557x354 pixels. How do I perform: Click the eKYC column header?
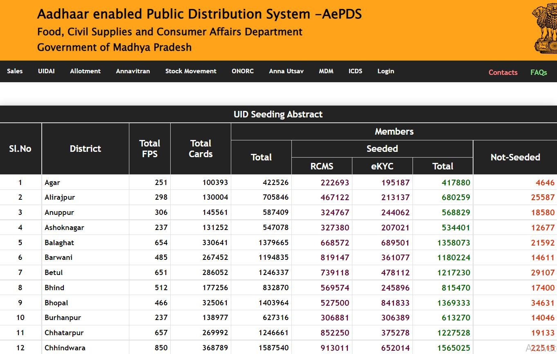(382, 166)
